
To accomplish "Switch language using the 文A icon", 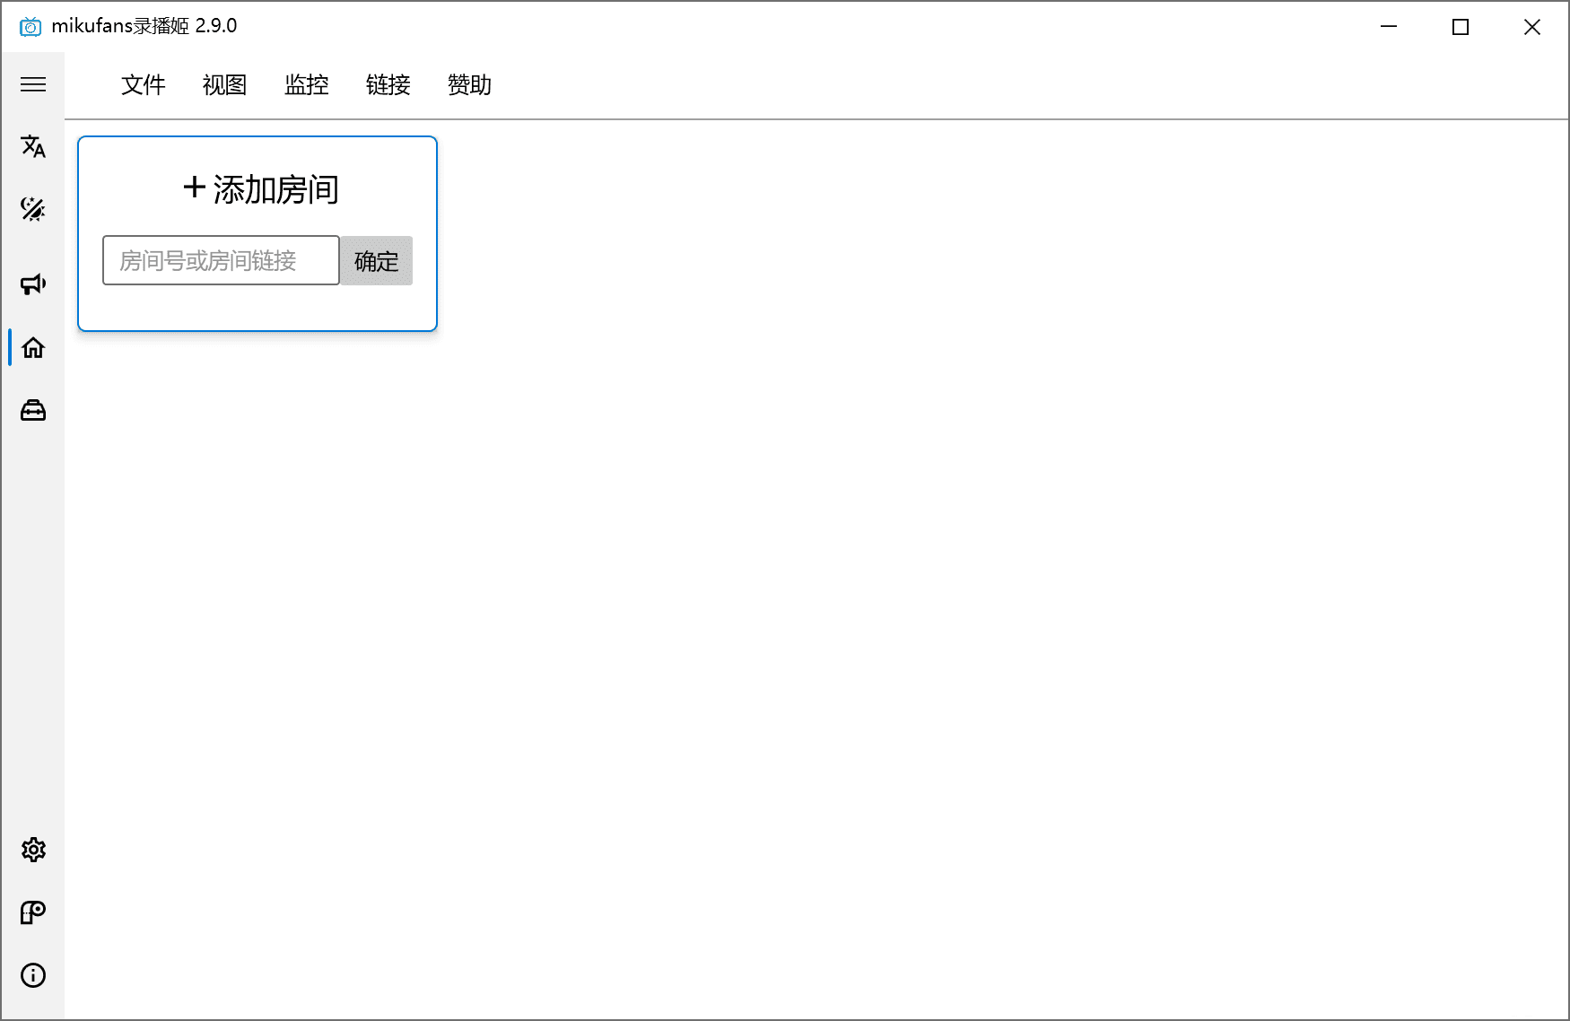I will pos(33,147).
